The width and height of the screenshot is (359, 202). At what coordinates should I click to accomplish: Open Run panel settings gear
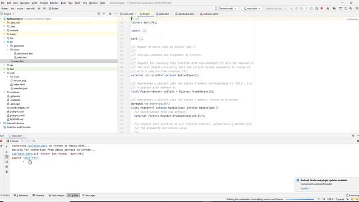pos(353,136)
